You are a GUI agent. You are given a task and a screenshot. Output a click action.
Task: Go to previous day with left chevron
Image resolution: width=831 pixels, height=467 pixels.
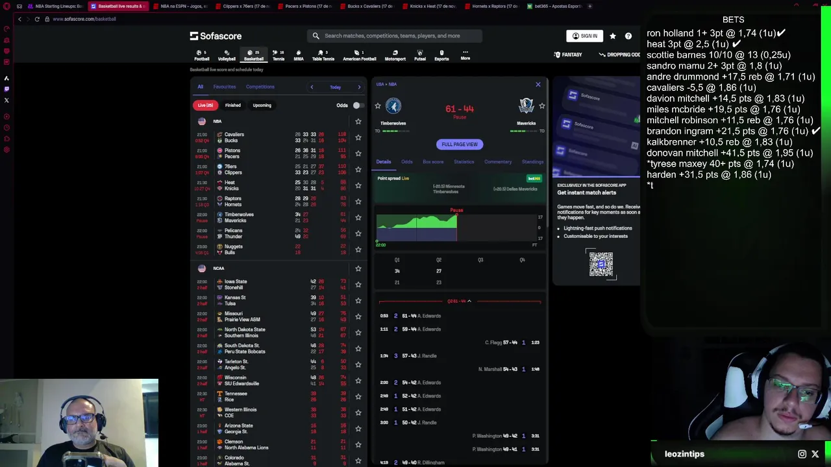coord(312,87)
